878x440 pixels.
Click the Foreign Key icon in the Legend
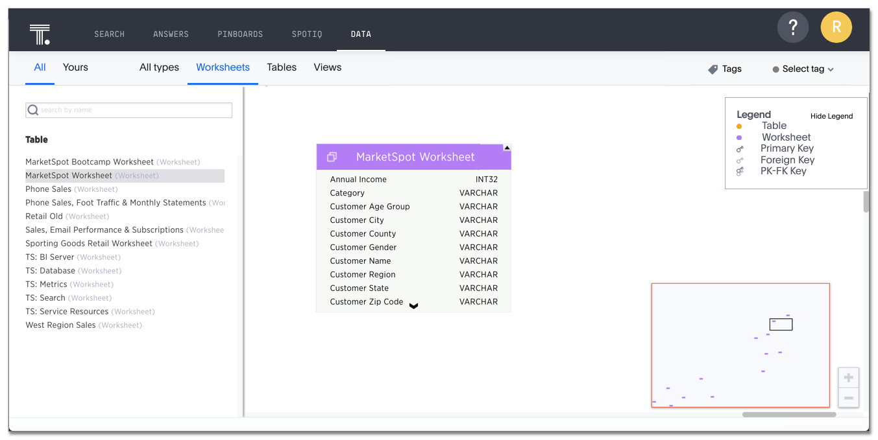740,160
